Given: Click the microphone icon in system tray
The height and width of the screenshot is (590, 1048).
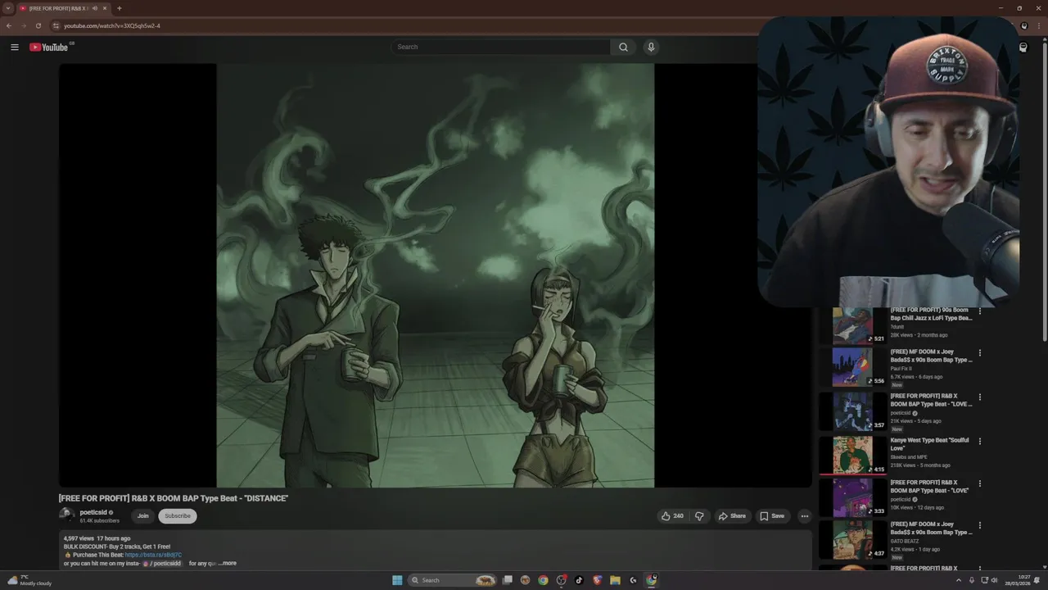Looking at the screenshot, I should (x=972, y=580).
